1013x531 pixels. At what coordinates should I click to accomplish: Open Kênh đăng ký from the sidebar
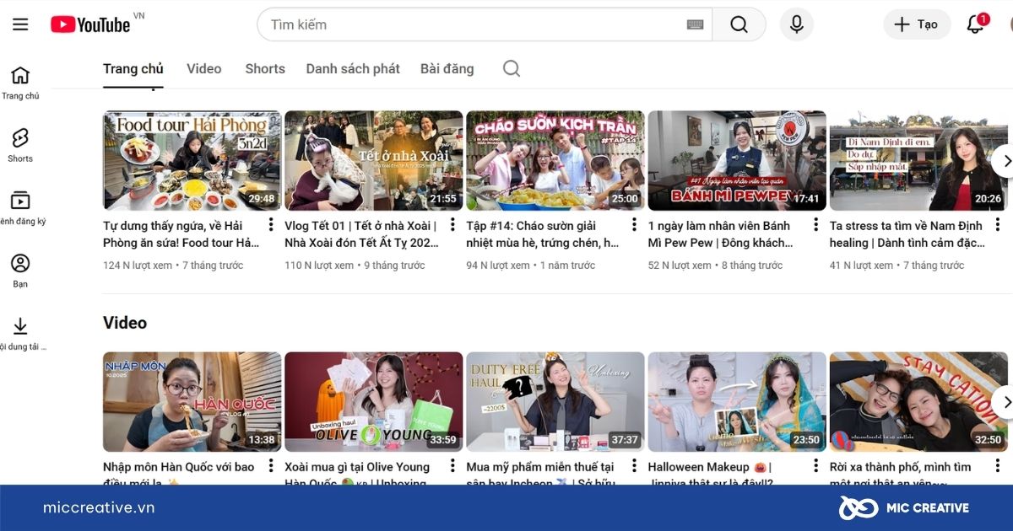(19, 202)
